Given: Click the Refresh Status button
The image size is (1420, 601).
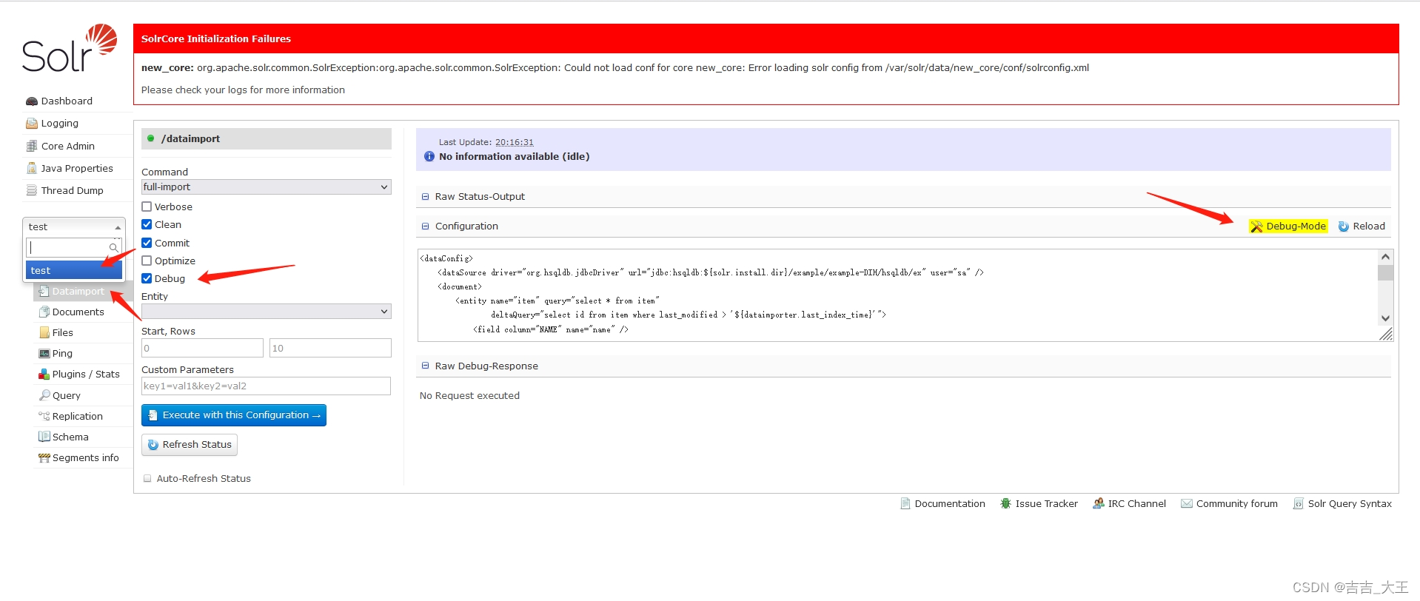Looking at the screenshot, I should (190, 445).
